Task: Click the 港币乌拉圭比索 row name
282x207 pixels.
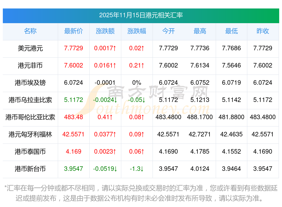Action: click(x=30, y=100)
